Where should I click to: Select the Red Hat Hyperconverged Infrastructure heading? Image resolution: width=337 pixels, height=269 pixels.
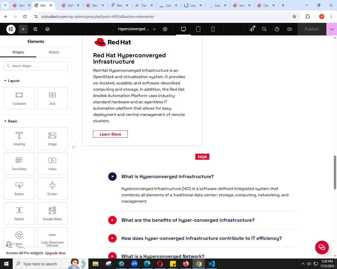[130, 58]
